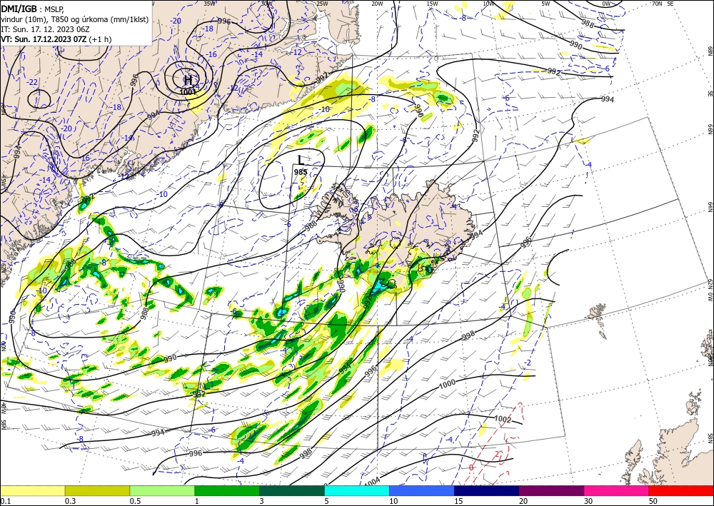Viewport: 714px width, 506px height.
Task: Click the L low-pressure center marker
Action: click(x=301, y=160)
